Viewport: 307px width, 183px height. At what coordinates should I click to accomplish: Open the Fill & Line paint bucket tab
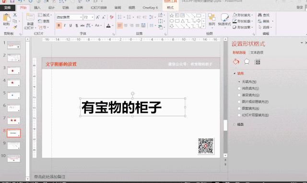236,62
